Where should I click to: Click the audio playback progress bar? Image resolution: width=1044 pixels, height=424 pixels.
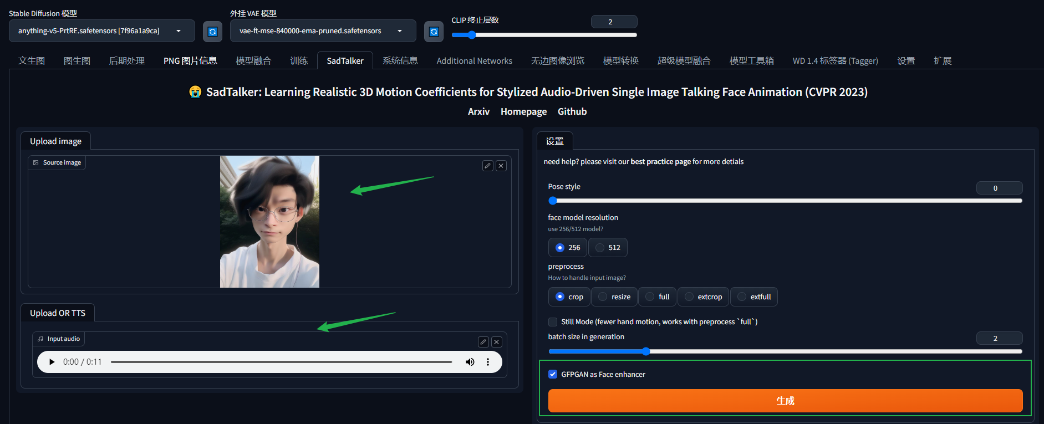[x=281, y=362]
